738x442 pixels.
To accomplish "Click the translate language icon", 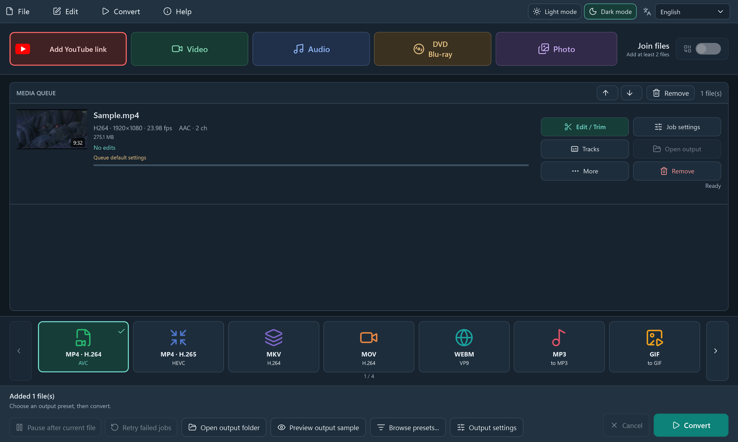I will pos(647,12).
